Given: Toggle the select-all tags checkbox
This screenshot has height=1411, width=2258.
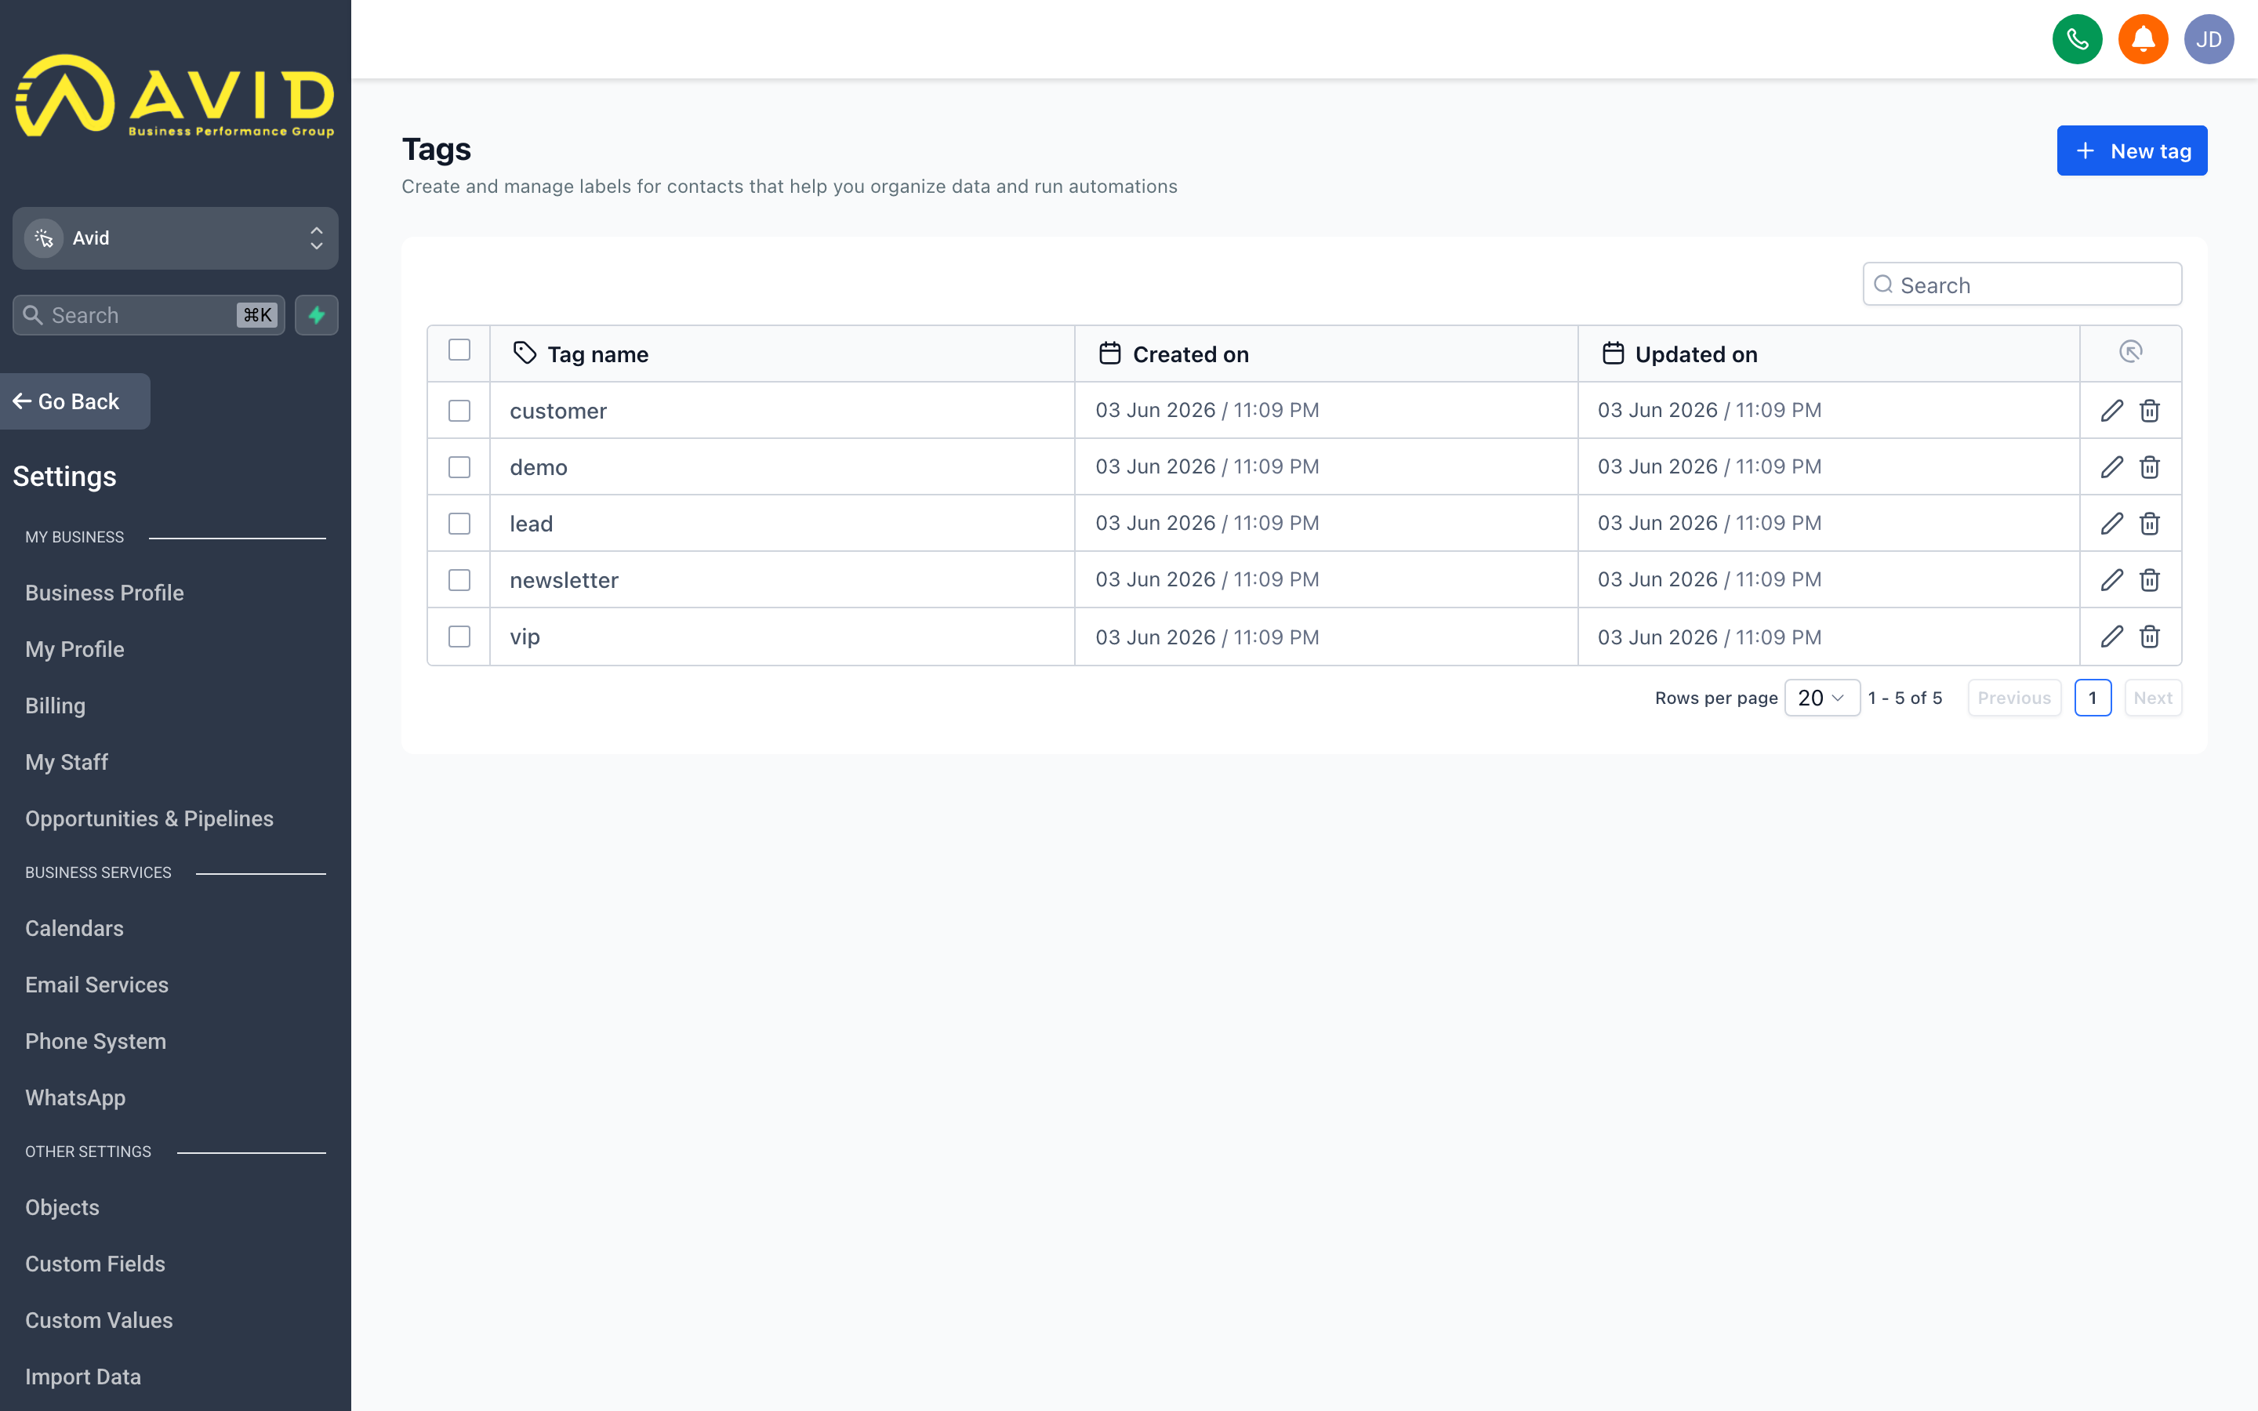Looking at the screenshot, I should 459,350.
